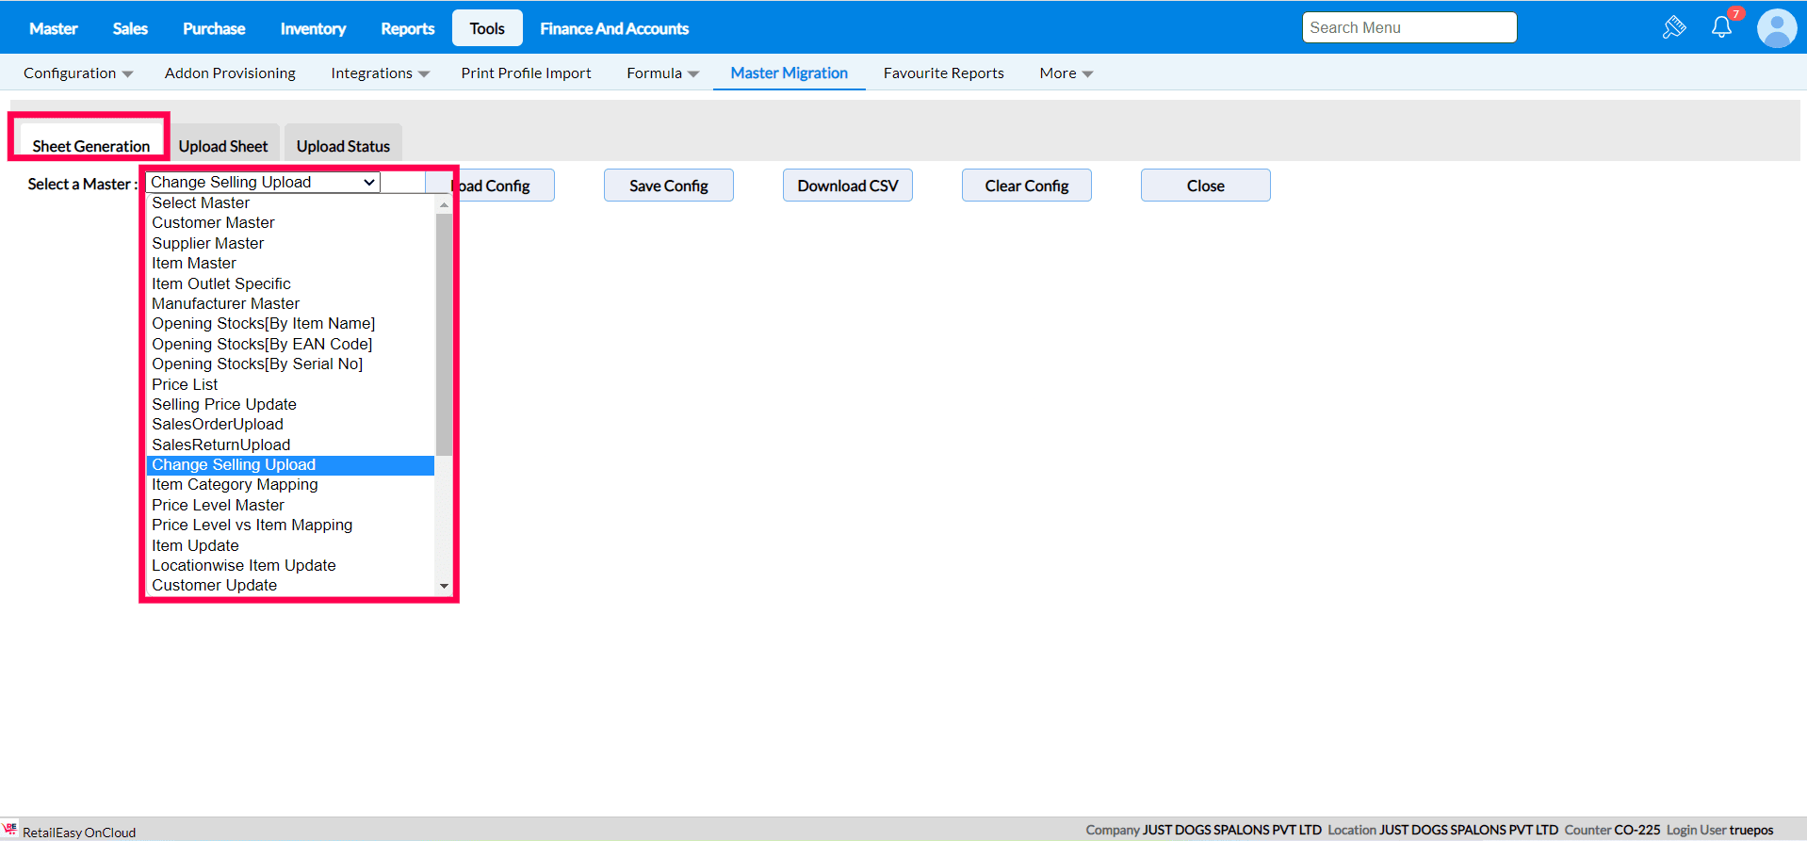Click the Download CSV button
The width and height of the screenshot is (1807, 841).
[x=848, y=186]
